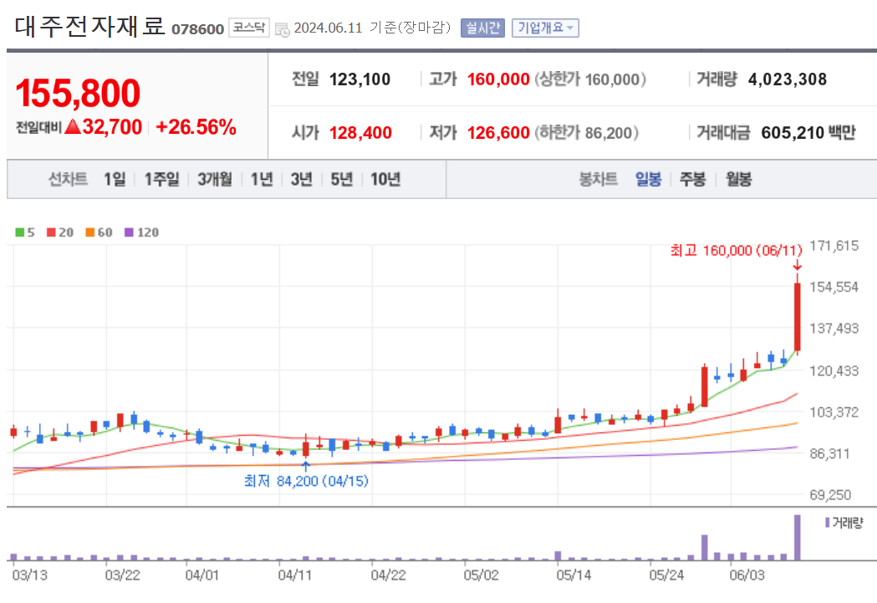Click the 171,615 price axis label
The height and width of the screenshot is (603, 877).
(x=834, y=246)
